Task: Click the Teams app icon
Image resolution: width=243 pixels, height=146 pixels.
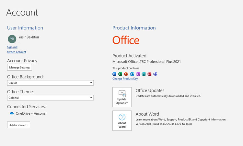Action: click(x=155, y=74)
